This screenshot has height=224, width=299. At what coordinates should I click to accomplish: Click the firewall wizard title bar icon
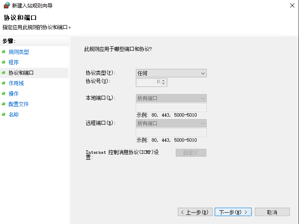pyautogui.click(x=6, y=6)
